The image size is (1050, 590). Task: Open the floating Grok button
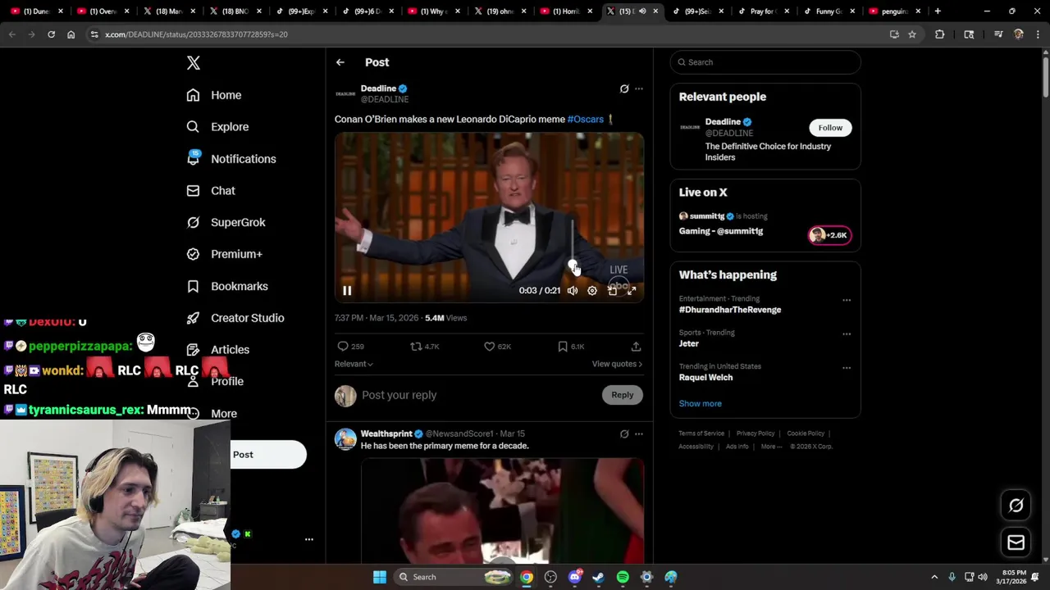[1016, 506]
